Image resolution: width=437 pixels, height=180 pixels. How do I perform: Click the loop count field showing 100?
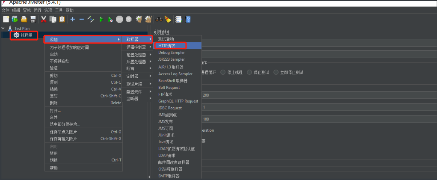319,119
